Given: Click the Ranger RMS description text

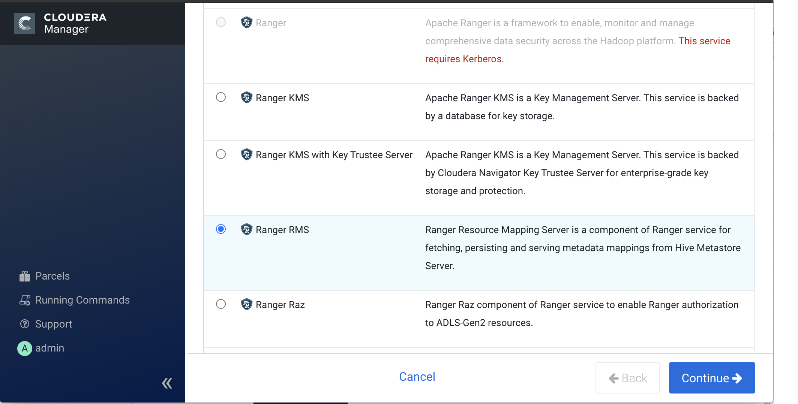Looking at the screenshot, I should coord(582,248).
